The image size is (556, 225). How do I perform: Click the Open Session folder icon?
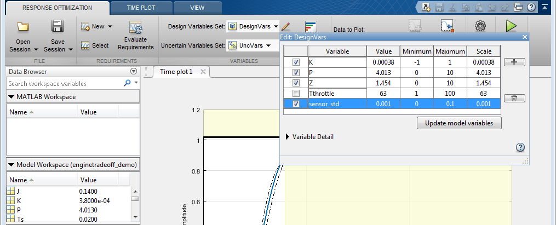(x=22, y=27)
